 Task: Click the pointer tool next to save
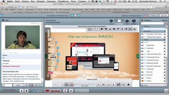[130, 29]
